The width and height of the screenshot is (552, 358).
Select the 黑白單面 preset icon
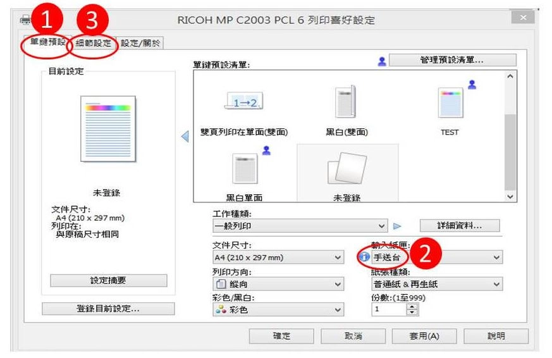click(x=245, y=169)
